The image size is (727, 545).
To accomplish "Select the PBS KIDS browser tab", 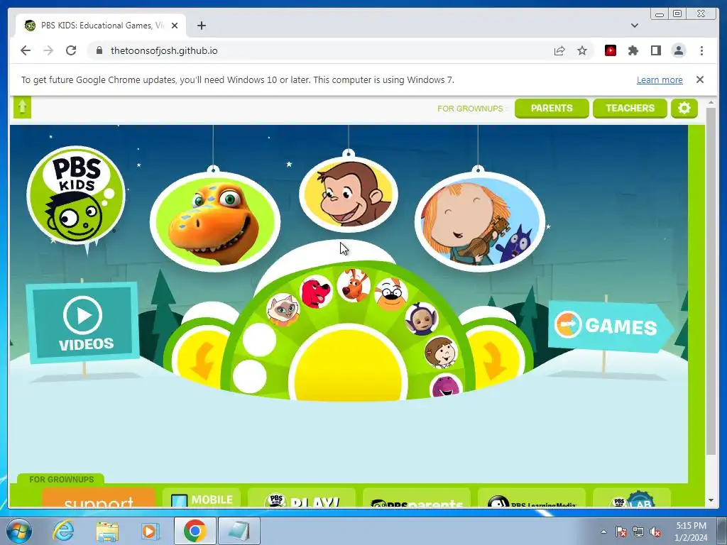I will pyautogui.click(x=101, y=26).
